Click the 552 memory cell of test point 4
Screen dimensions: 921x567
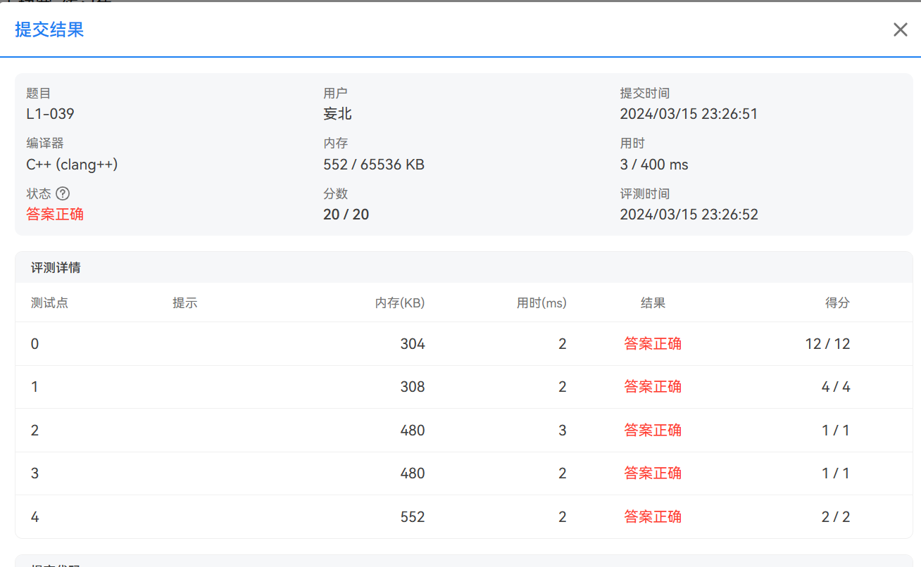coord(413,517)
